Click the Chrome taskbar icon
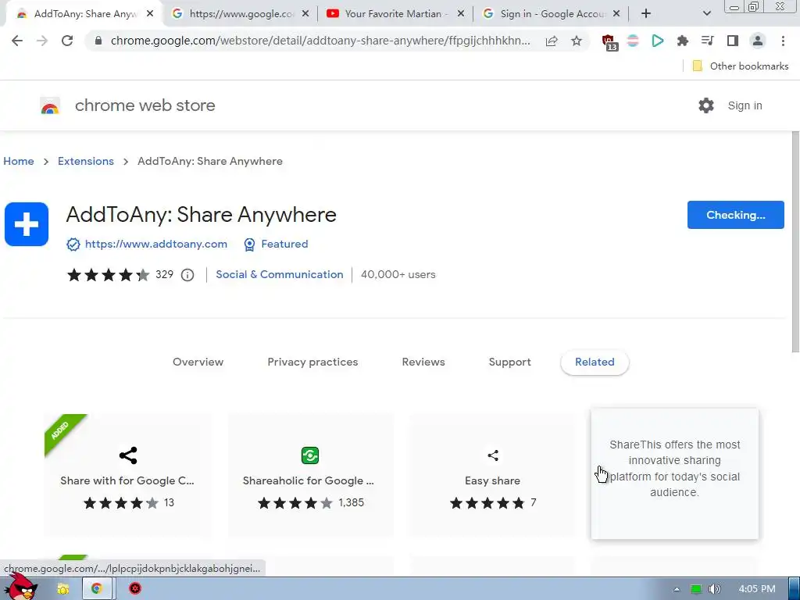The image size is (800, 600). click(x=97, y=589)
